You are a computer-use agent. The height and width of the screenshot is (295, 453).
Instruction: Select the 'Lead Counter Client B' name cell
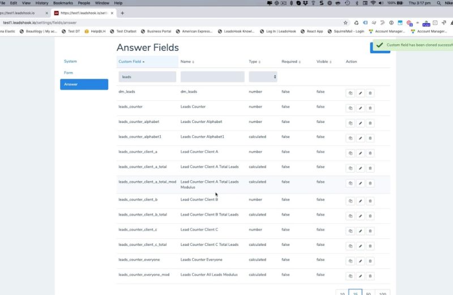click(x=199, y=200)
